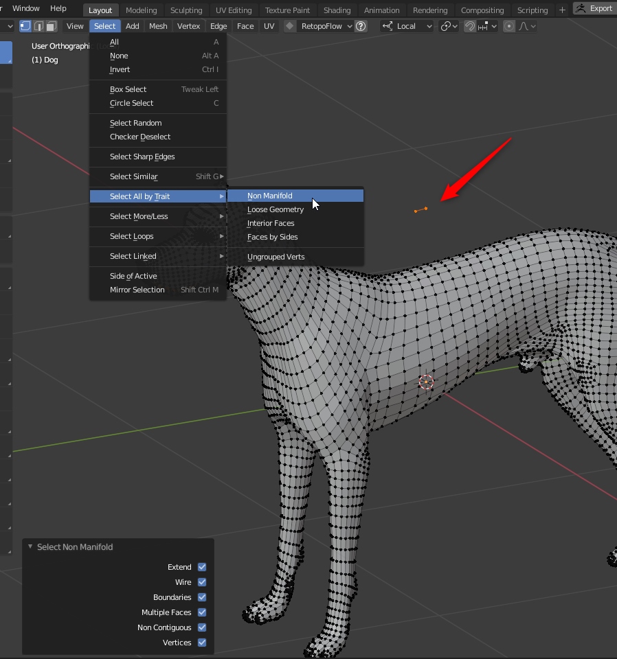Choose Box Select menu entry
The image size is (617, 659).
coord(158,89)
